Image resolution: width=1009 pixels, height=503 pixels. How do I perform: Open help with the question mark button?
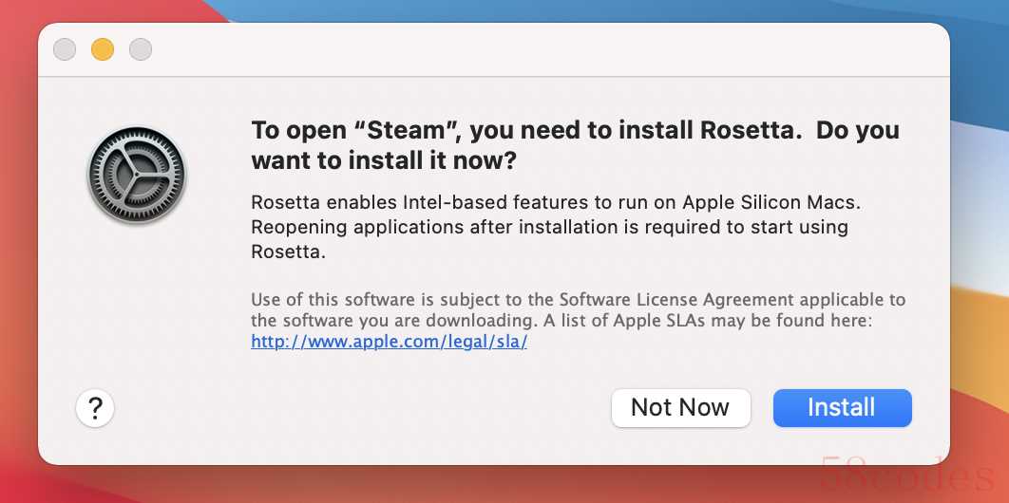tap(95, 409)
